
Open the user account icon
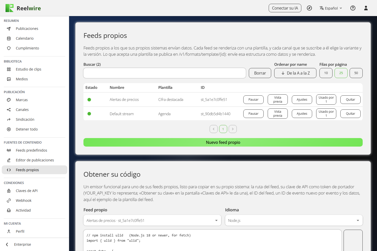point(366,8)
